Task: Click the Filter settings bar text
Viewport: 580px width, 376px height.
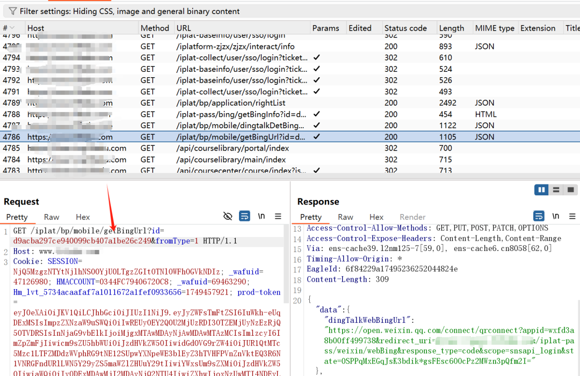Action: tap(129, 11)
